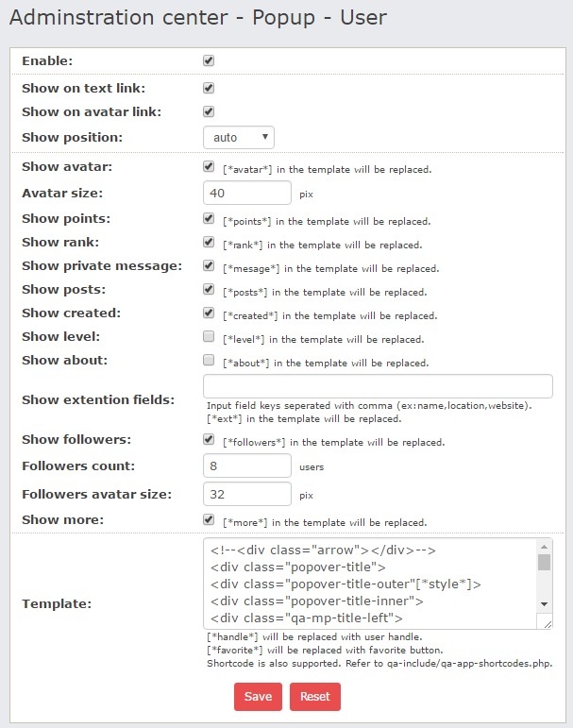This screenshot has width=573, height=728.
Task: Uncheck the Show points option
Action: tap(209, 218)
